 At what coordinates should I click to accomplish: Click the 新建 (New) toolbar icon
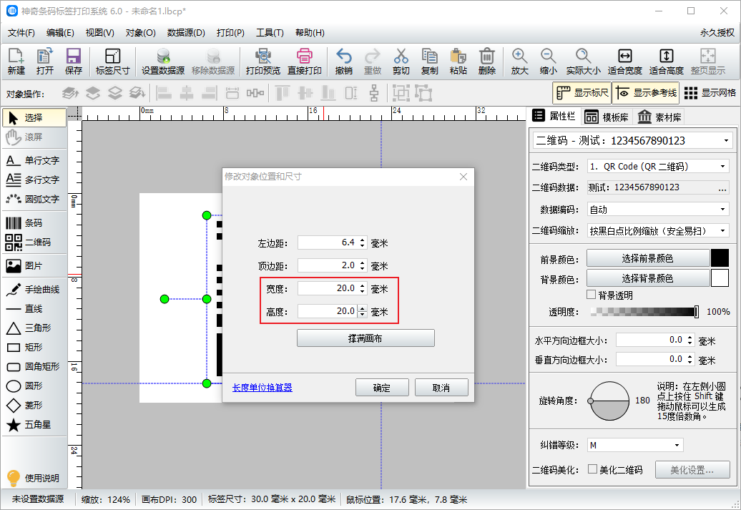[x=16, y=62]
